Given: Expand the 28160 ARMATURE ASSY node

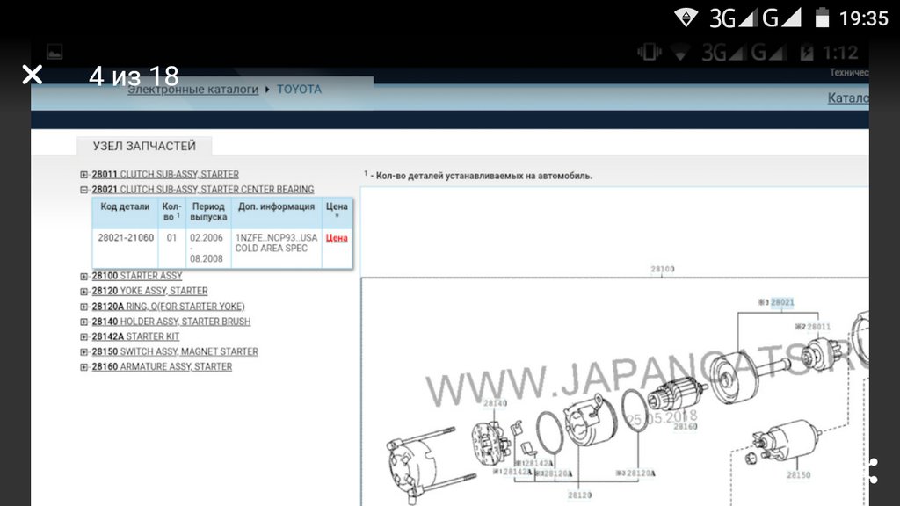Looking at the screenshot, I should (83, 367).
